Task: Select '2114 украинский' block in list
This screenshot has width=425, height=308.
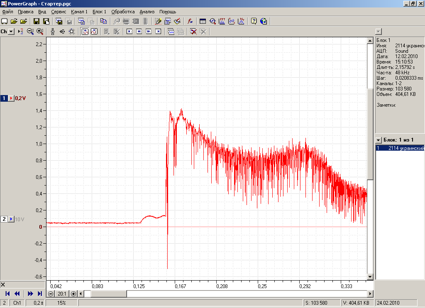Action: coord(400,148)
